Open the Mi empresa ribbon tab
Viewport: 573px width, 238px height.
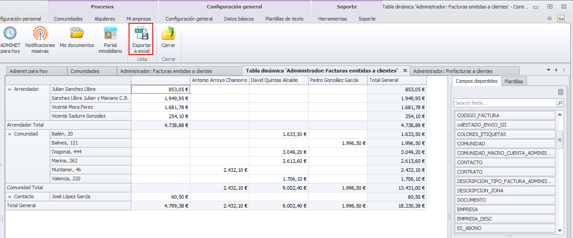coord(138,19)
